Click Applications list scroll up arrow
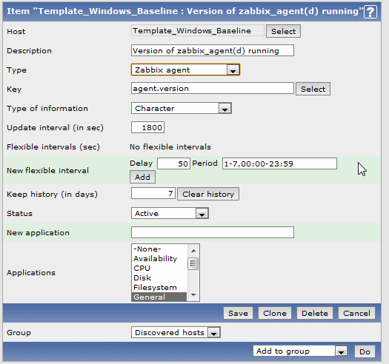Viewport: 389px width, 364px height. pos(193,251)
